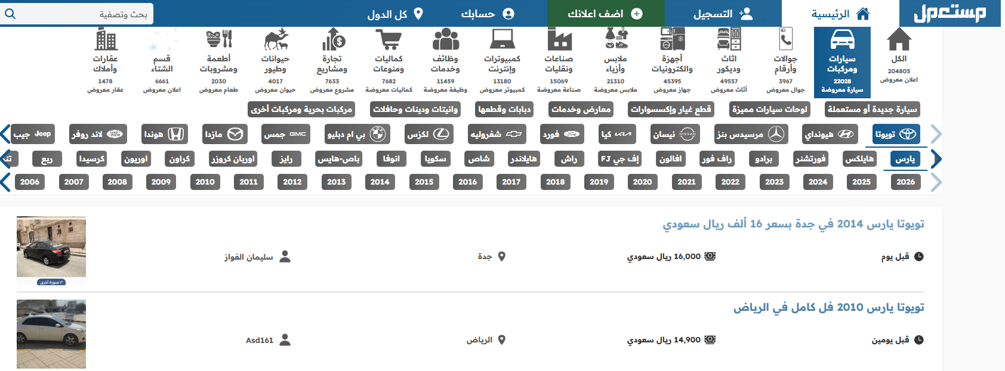The height and width of the screenshot is (371, 1005).
Task: Open the accessories shopping cart category
Action: tap(389, 40)
